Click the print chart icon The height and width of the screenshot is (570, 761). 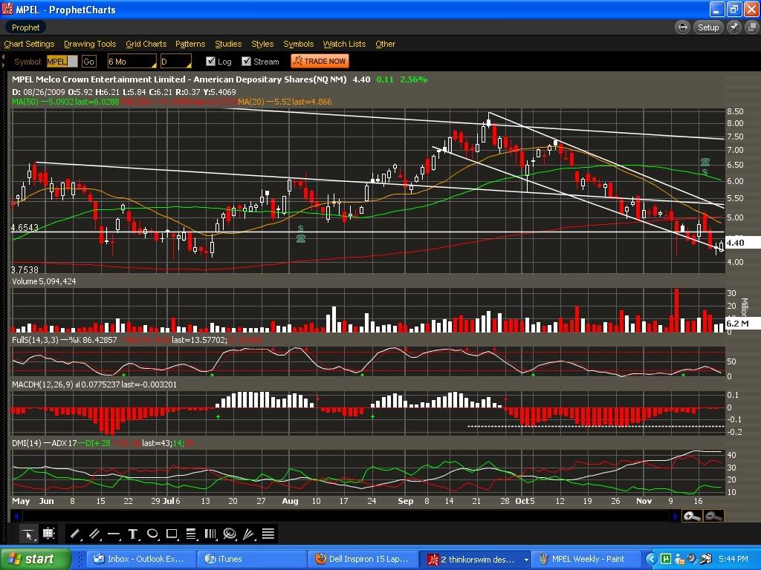(682, 27)
